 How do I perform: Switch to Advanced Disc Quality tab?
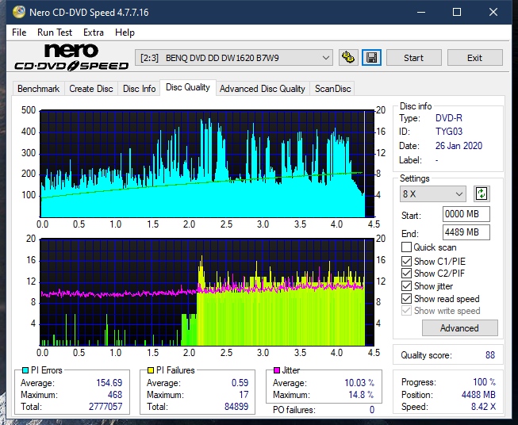263,89
